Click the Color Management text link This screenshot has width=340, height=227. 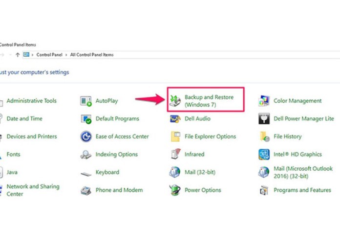[x=297, y=101]
